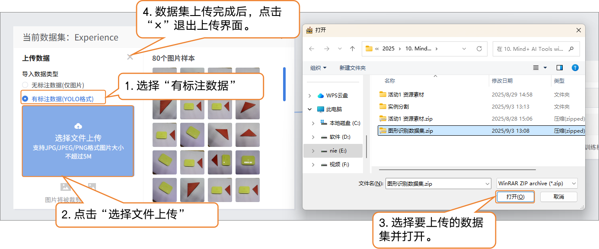Open the 组织 menu in the dialog toolbar
Viewport: 599px width, 249px height.
coord(318,68)
